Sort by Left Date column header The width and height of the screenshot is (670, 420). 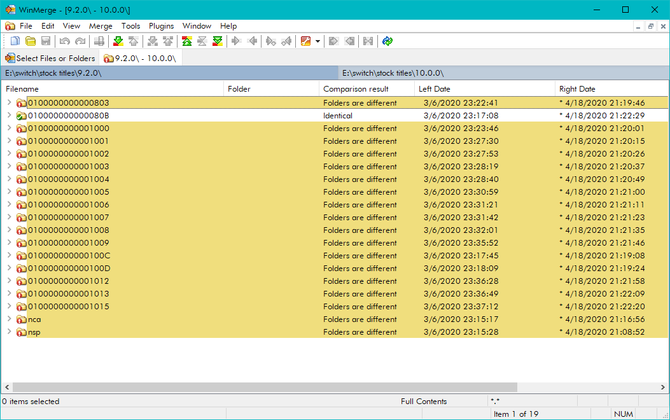485,89
